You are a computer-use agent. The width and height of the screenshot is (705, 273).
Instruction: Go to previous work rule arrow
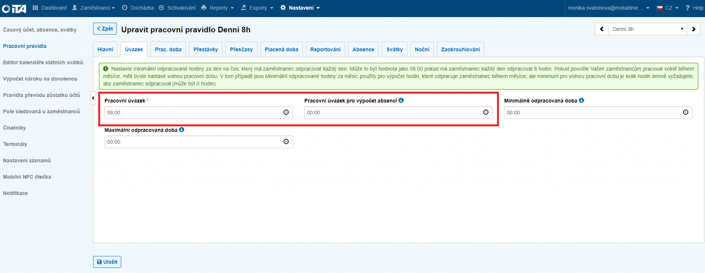(x=601, y=29)
